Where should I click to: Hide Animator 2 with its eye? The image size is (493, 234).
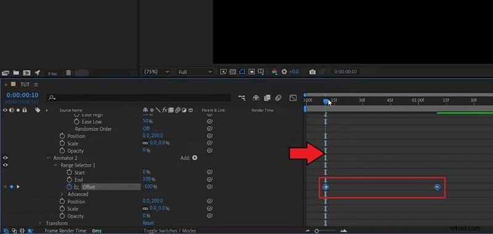point(6,158)
